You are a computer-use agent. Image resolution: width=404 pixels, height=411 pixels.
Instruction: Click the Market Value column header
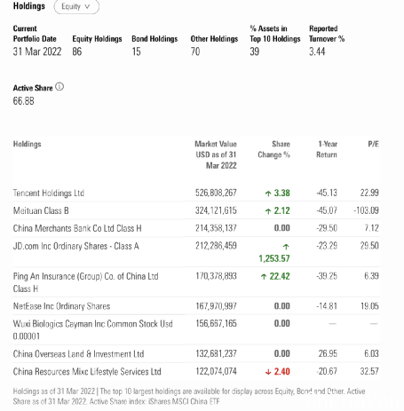pyautogui.click(x=216, y=154)
